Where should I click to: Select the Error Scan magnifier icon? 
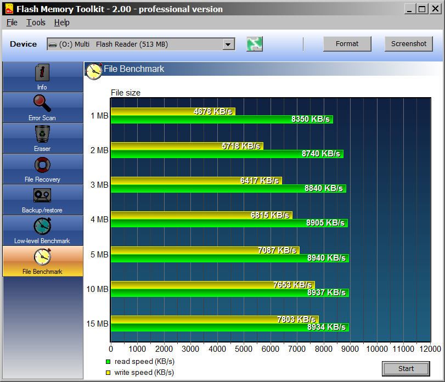42,104
